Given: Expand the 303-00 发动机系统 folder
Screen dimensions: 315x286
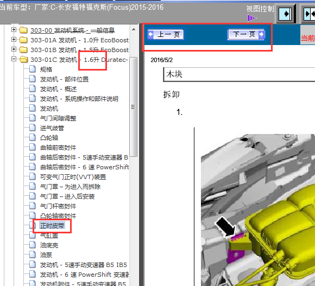Looking at the screenshot, I should [x=14, y=30].
